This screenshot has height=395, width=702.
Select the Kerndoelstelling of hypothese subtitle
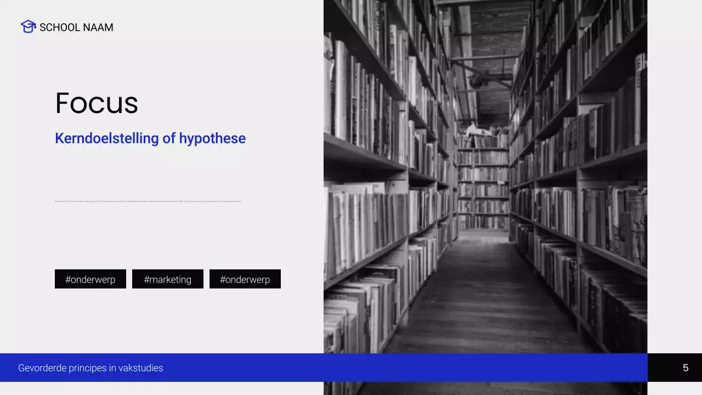point(150,138)
